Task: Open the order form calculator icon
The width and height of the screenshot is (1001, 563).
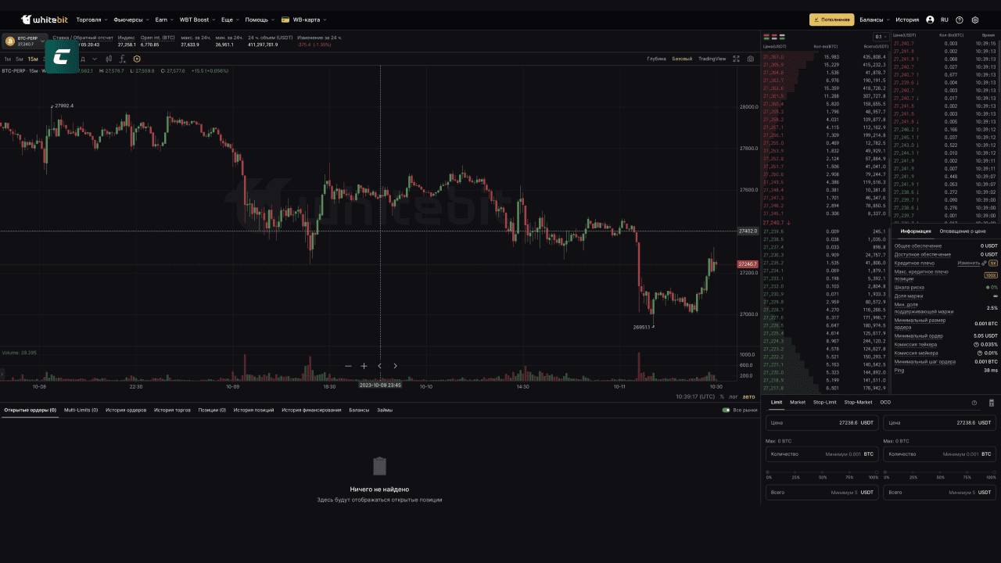Action: coord(992,403)
